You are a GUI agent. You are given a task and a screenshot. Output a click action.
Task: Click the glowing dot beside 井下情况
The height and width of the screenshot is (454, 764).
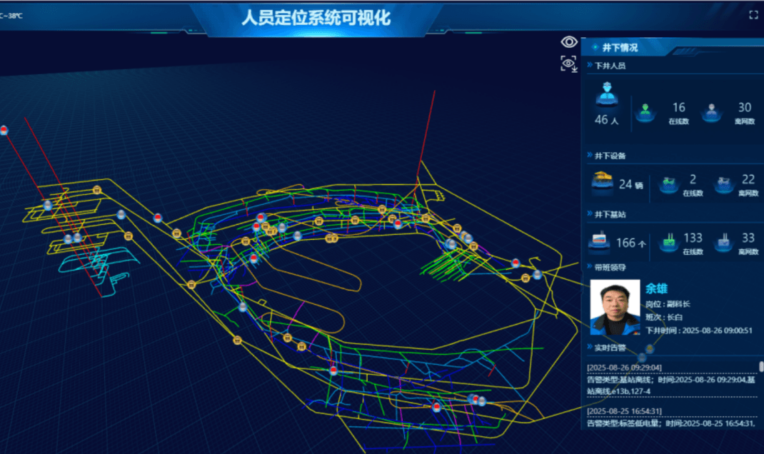click(x=595, y=47)
